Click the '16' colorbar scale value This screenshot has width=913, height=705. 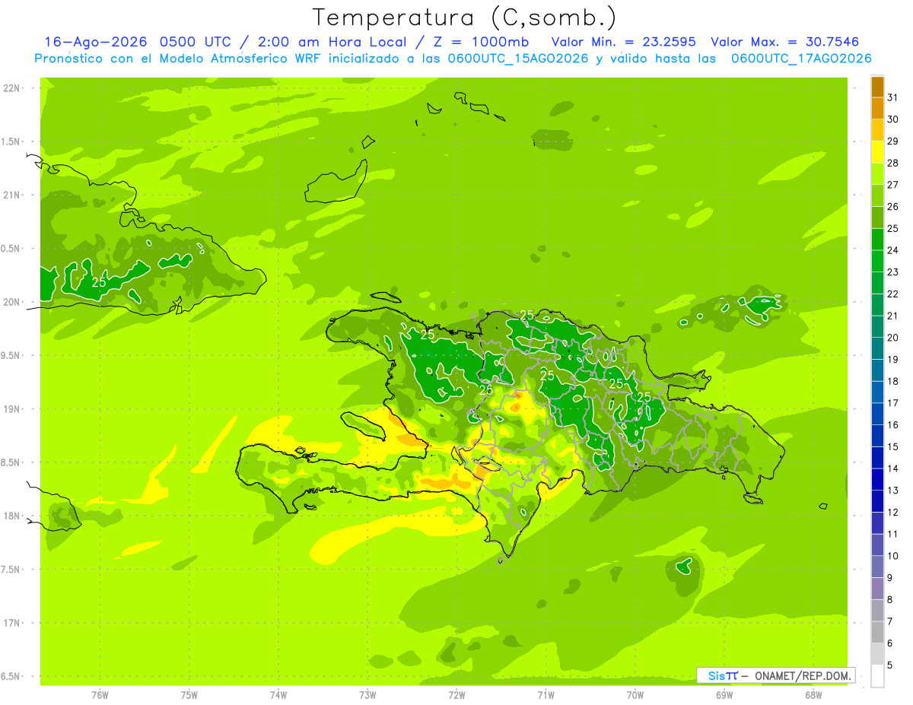[x=893, y=425]
